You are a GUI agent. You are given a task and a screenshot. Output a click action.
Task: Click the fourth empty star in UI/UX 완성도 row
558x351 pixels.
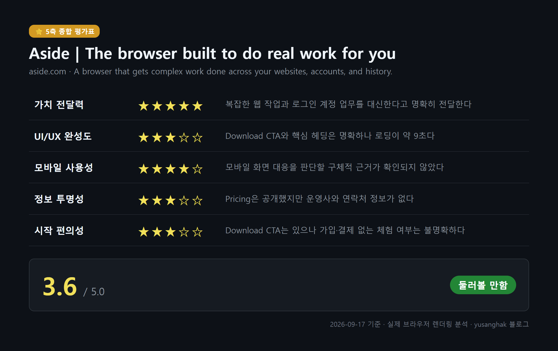point(184,137)
